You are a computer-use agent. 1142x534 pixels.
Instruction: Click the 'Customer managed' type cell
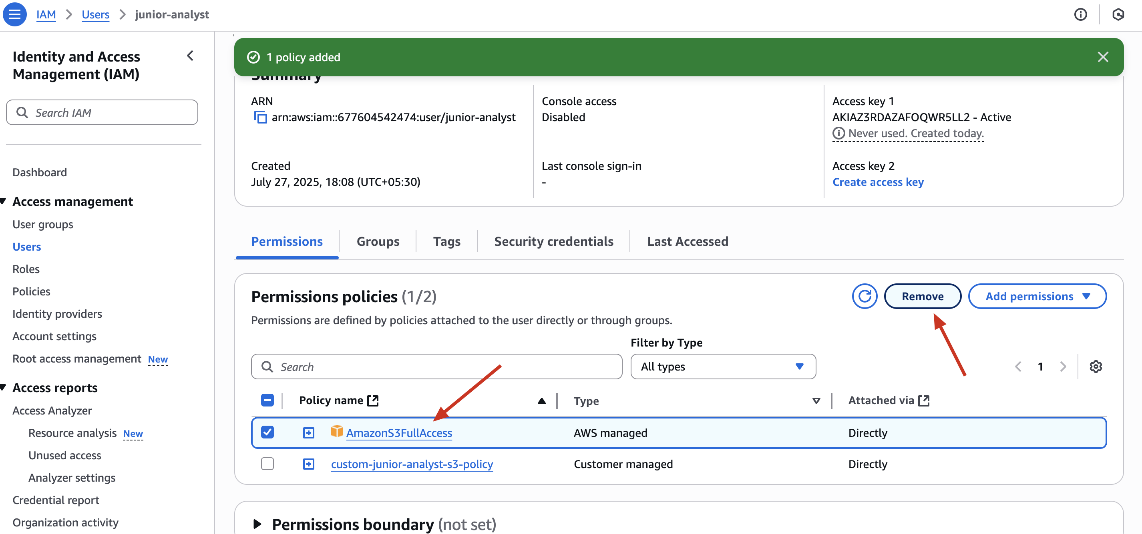(623, 464)
